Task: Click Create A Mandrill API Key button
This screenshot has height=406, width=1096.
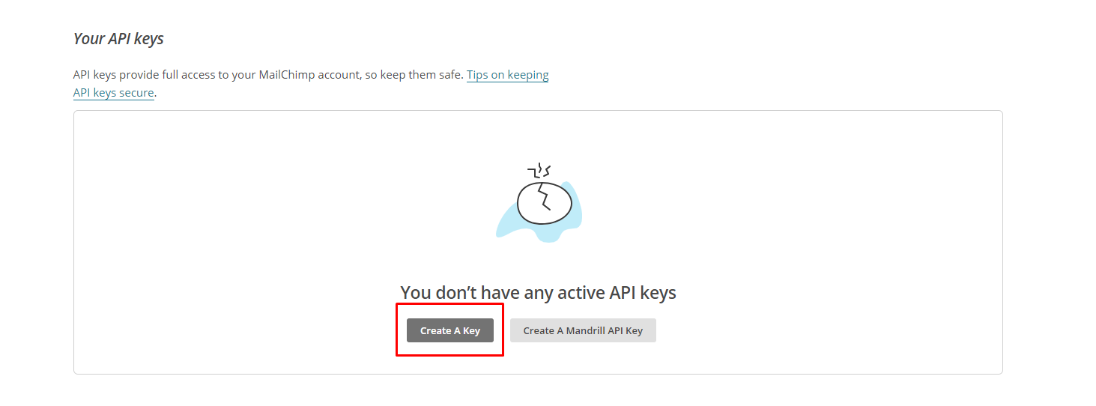Action: (583, 330)
